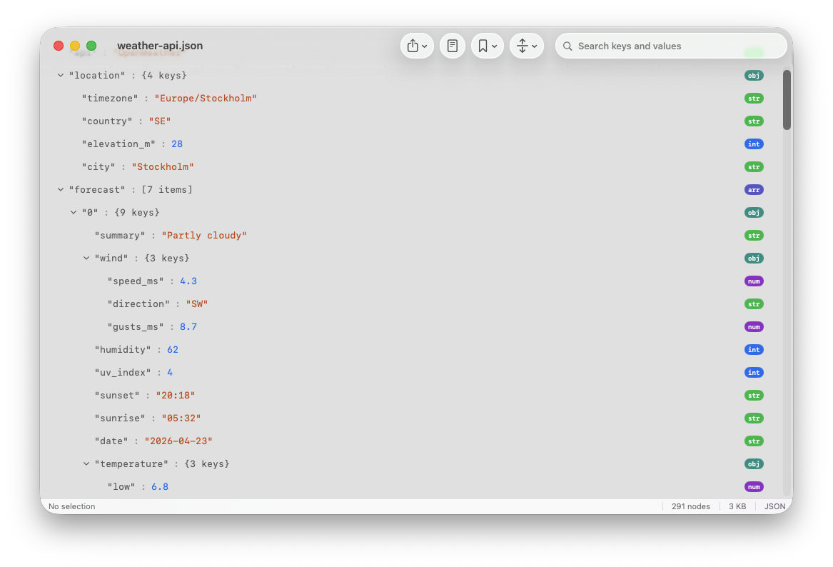The width and height of the screenshot is (833, 567).
Task: Click the arr type badge next to forecast
Action: [x=754, y=189]
